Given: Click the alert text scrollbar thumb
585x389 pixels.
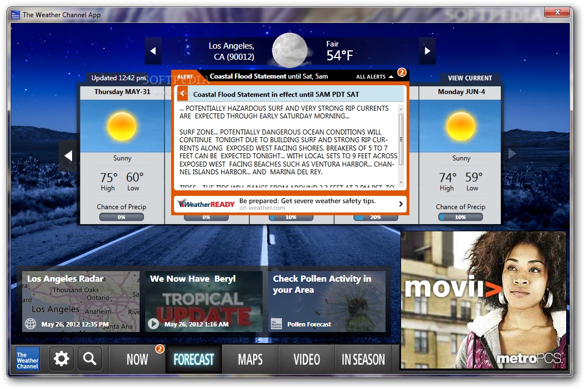Looking at the screenshot, I should [x=401, y=139].
